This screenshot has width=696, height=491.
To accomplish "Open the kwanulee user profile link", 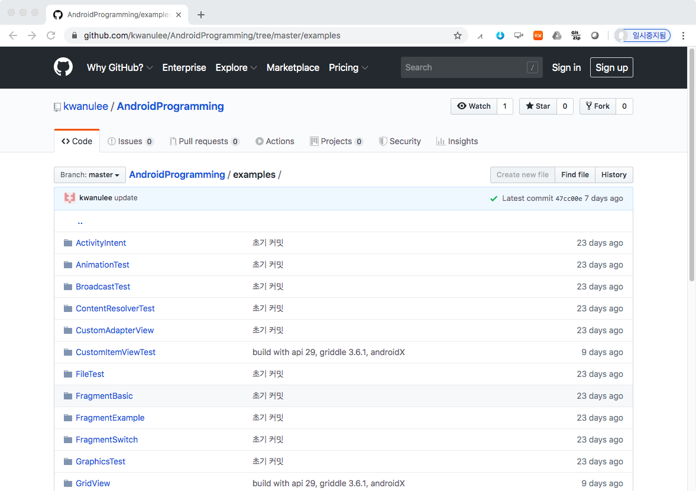I will point(86,106).
